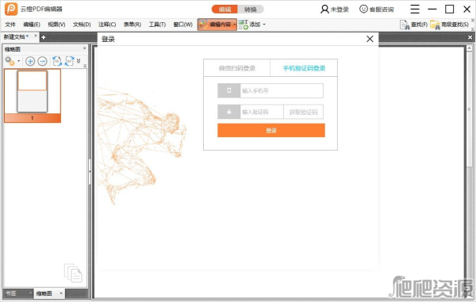Open the 文件 menu
Image resolution: width=476 pixels, height=302 pixels.
tap(10, 25)
